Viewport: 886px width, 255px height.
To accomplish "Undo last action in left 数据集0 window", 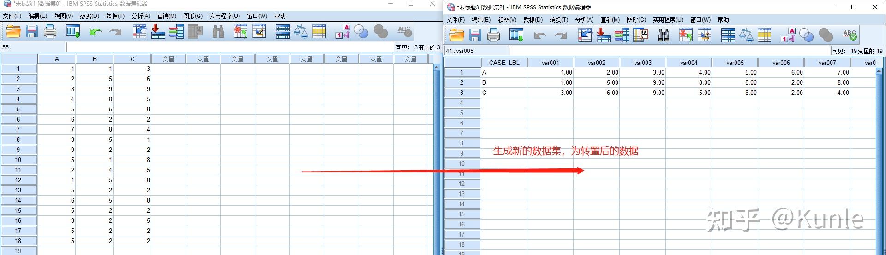I will (x=96, y=32).
